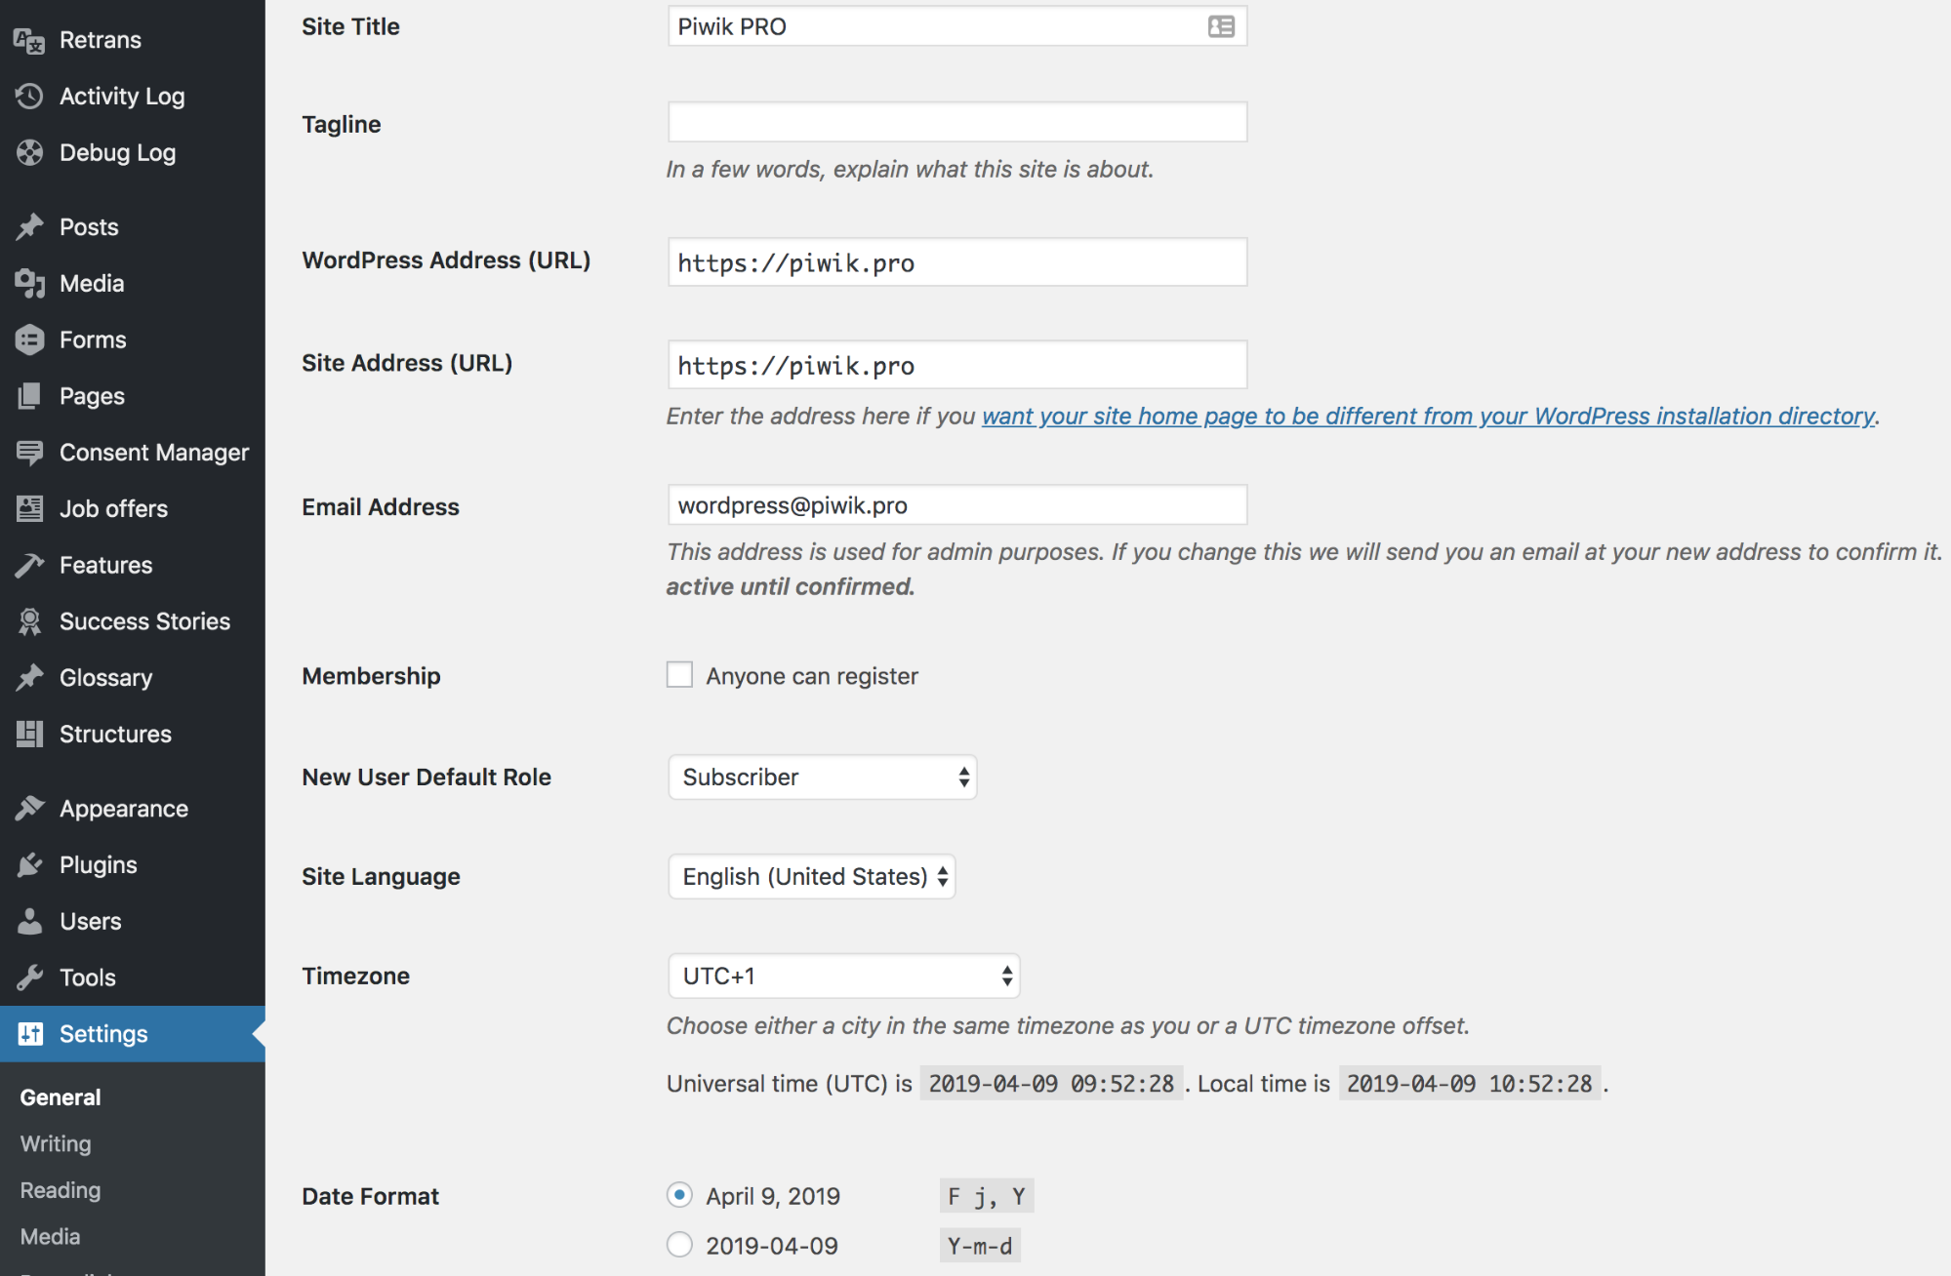
Task: Open the Writing settings submenu
Action: [x=56, y=1144]
